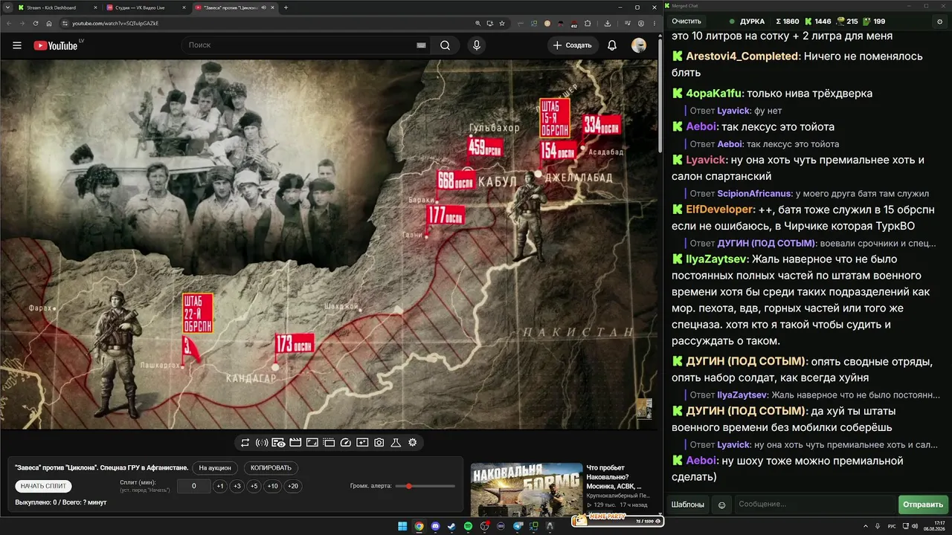Viewport: 952px width, 535px height.
Task: Open the video toolbar settings gear
Action: (x=413, y=443)
